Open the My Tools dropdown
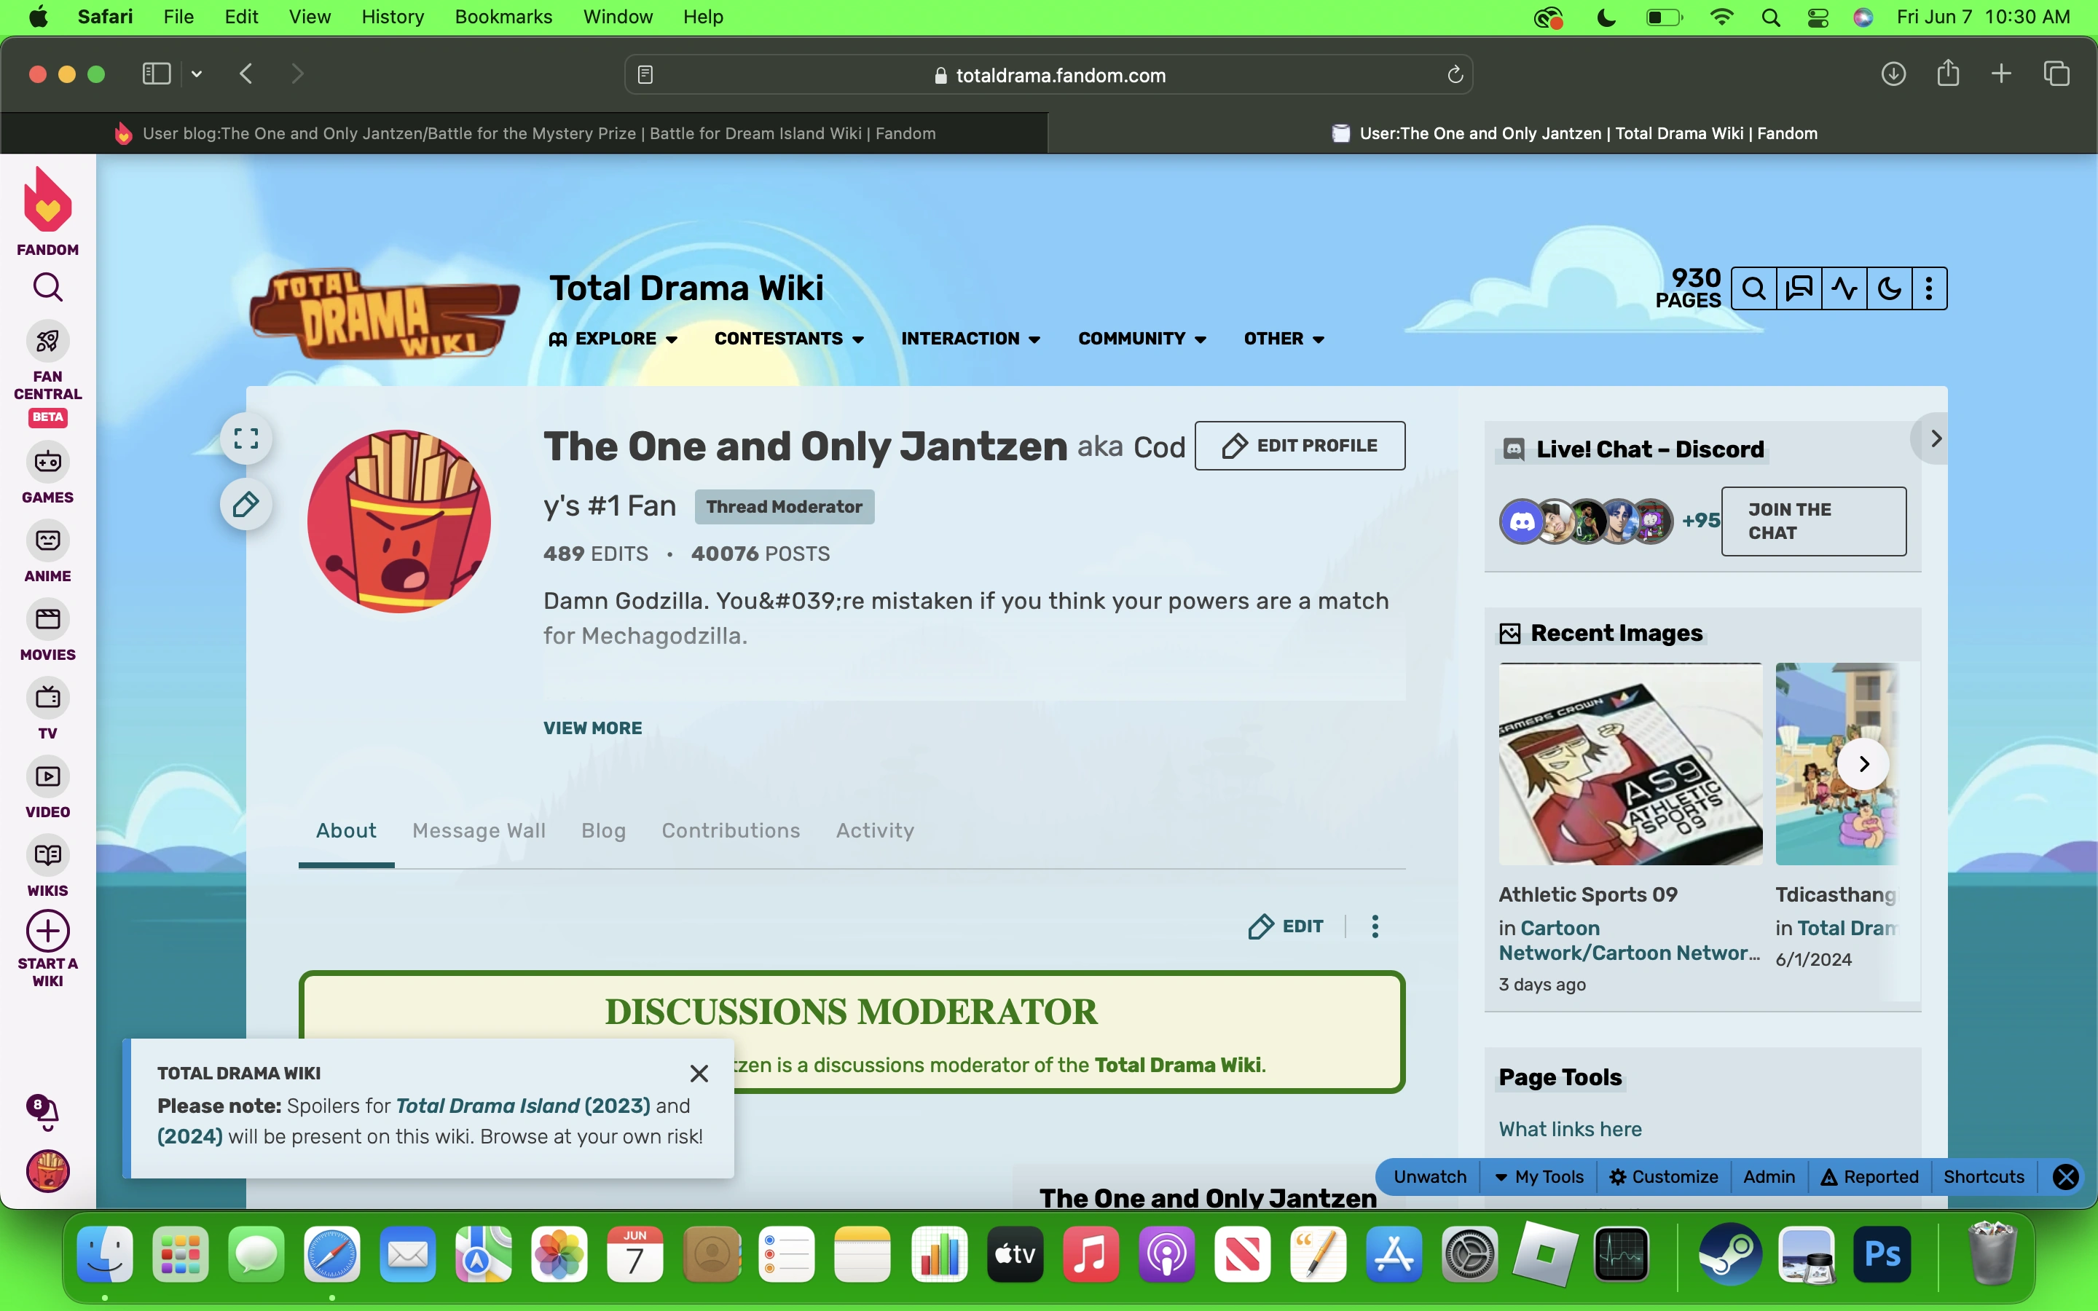The height and width of the screenshot is (1311, 2098). click(x=1540, y=1176)
